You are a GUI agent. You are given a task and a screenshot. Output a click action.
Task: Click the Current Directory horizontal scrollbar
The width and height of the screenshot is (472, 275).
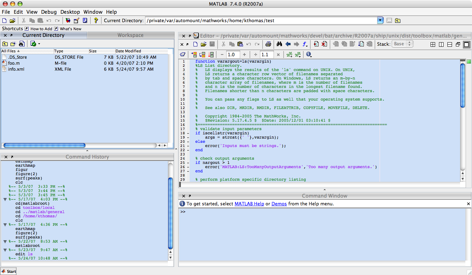tap(44, 145)
